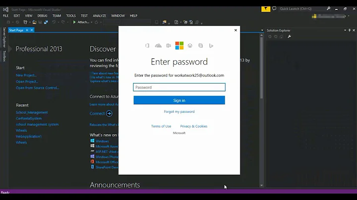Open the Privacy & Cookies link

pyautogui.click(x=194, y=126)
